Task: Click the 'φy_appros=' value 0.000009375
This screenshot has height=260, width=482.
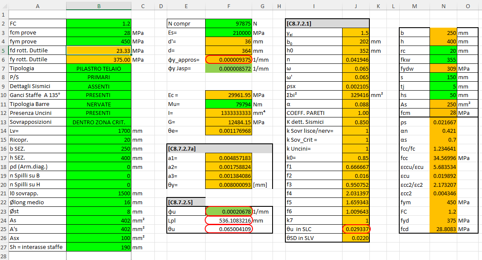Action: [x=228, y=60]
